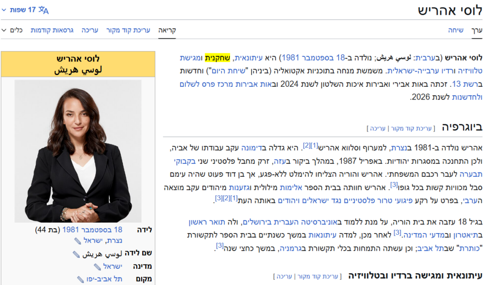Follow the ערבייה-ישראלית link
The width and height of the screenshot is (489, 285).
(x=414, y=71)
